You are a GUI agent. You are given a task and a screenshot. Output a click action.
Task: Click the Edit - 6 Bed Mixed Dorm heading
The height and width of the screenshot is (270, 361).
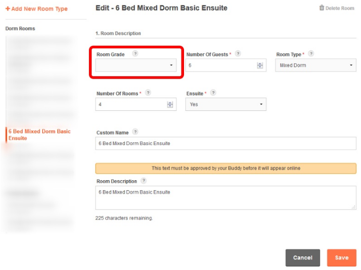point(161,8)
